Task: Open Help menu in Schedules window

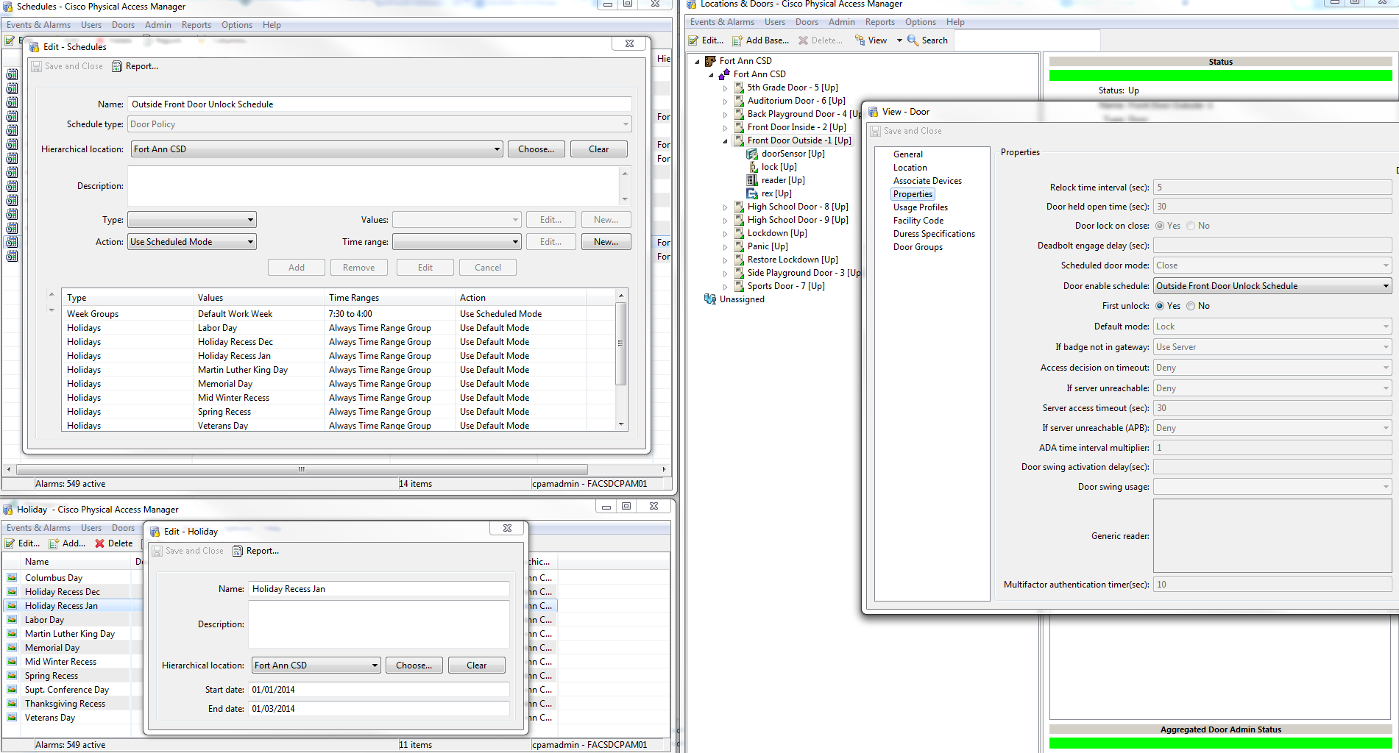Action: [x=272, y=25]
